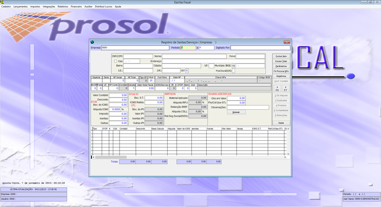381x207 pixels.
Task: Click the ICMS Retido field
Action: 154,102
